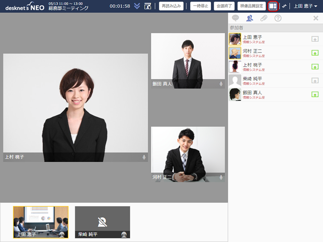
Task: Toggle display icon for 上田 恵子 in list
Action: [315, 39]
